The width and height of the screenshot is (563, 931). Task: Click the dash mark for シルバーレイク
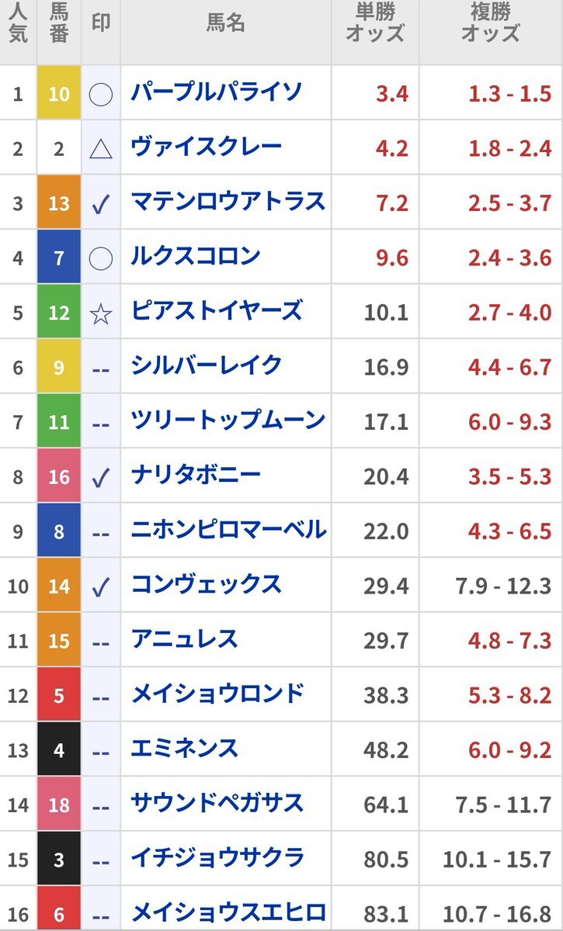101,369
